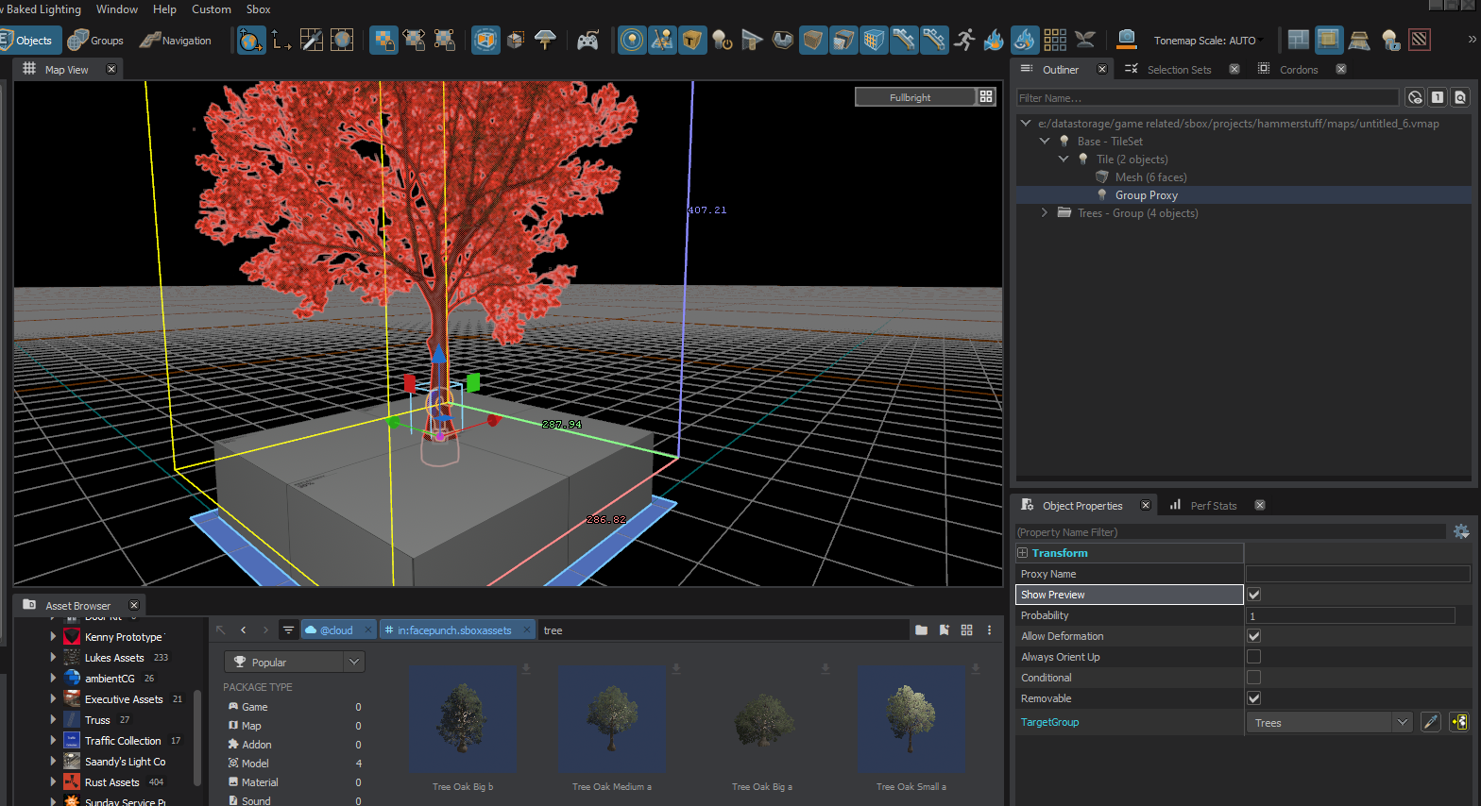Click the Outliner search page icon
1481x806 pixels.
click(1460, 97)
